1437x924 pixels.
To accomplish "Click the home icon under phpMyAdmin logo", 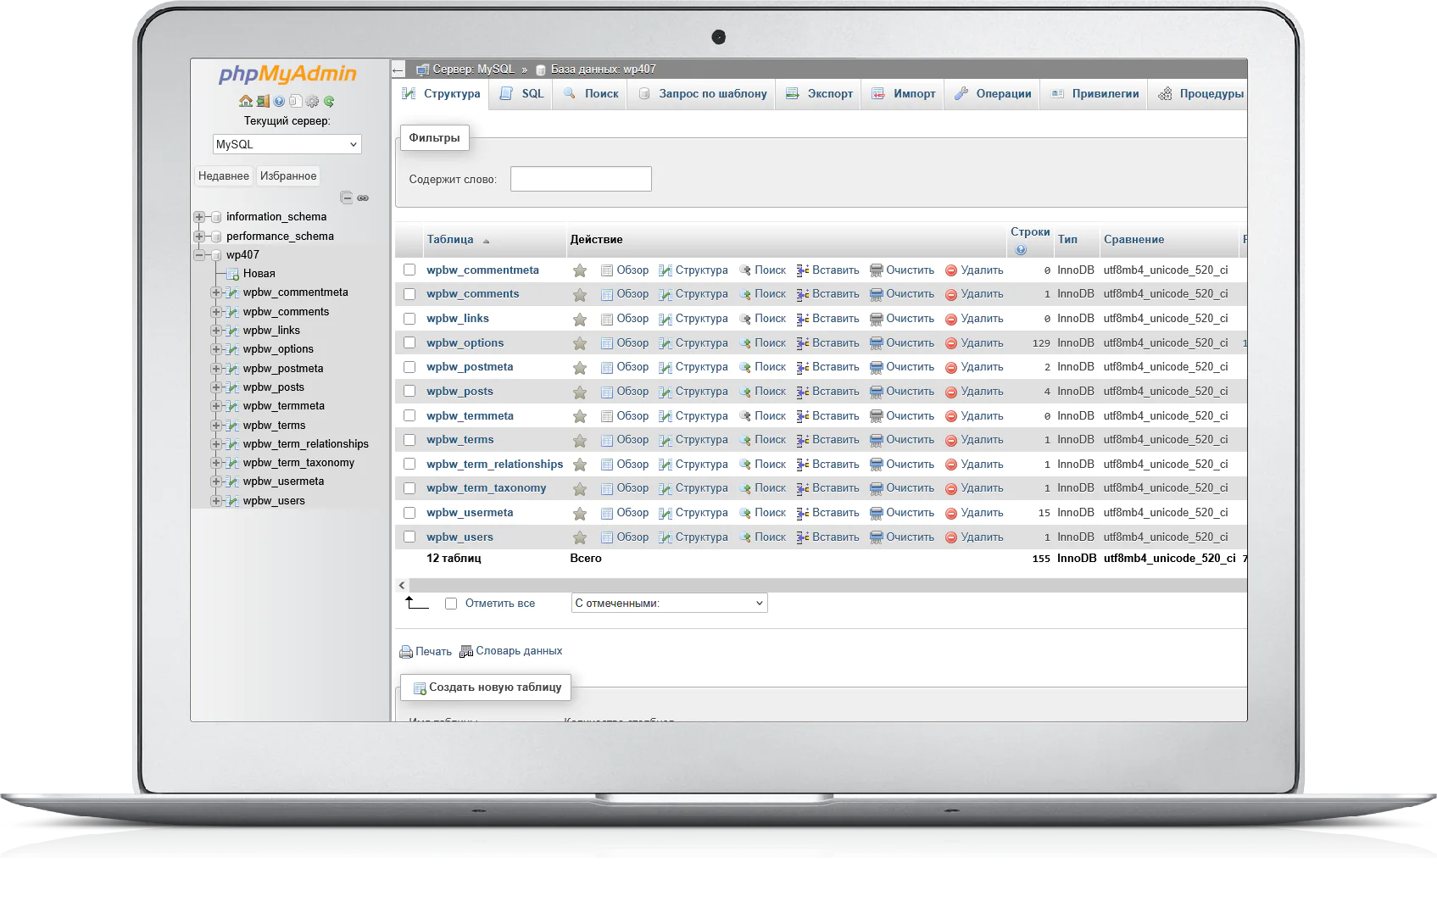I will (x=245, y=102).
